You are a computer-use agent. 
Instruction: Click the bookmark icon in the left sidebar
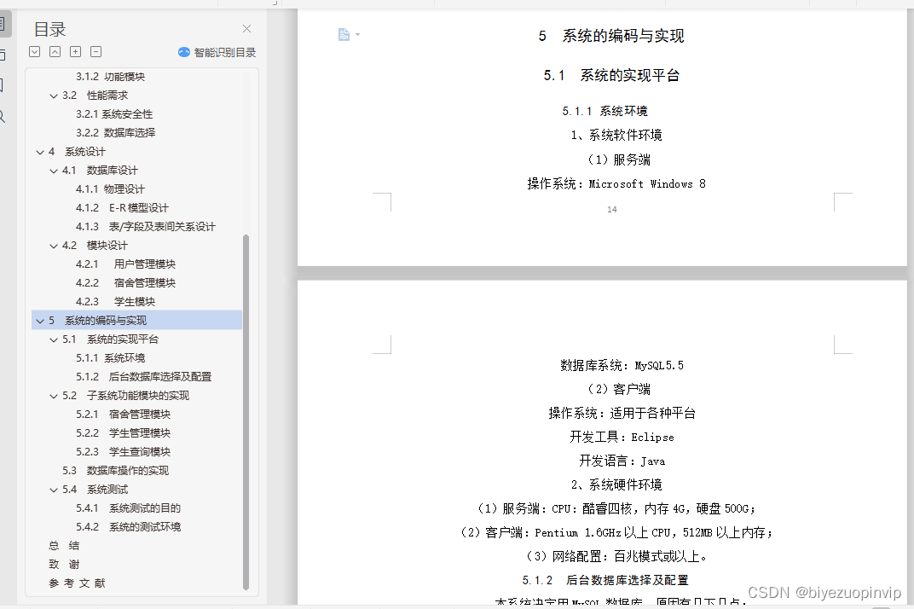click(3, 84)
